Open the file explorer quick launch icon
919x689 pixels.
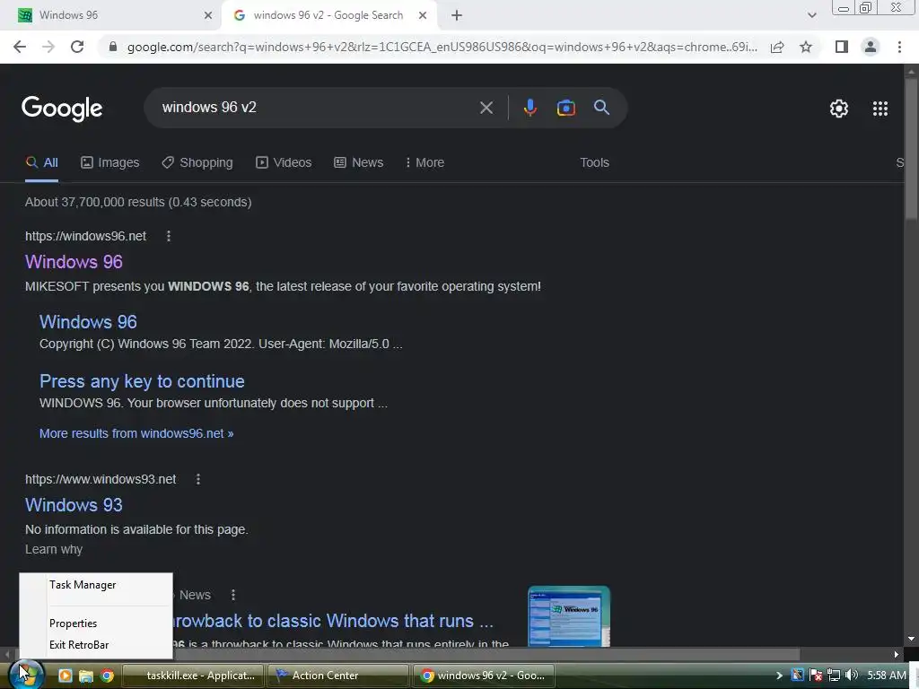click(86, 676)
